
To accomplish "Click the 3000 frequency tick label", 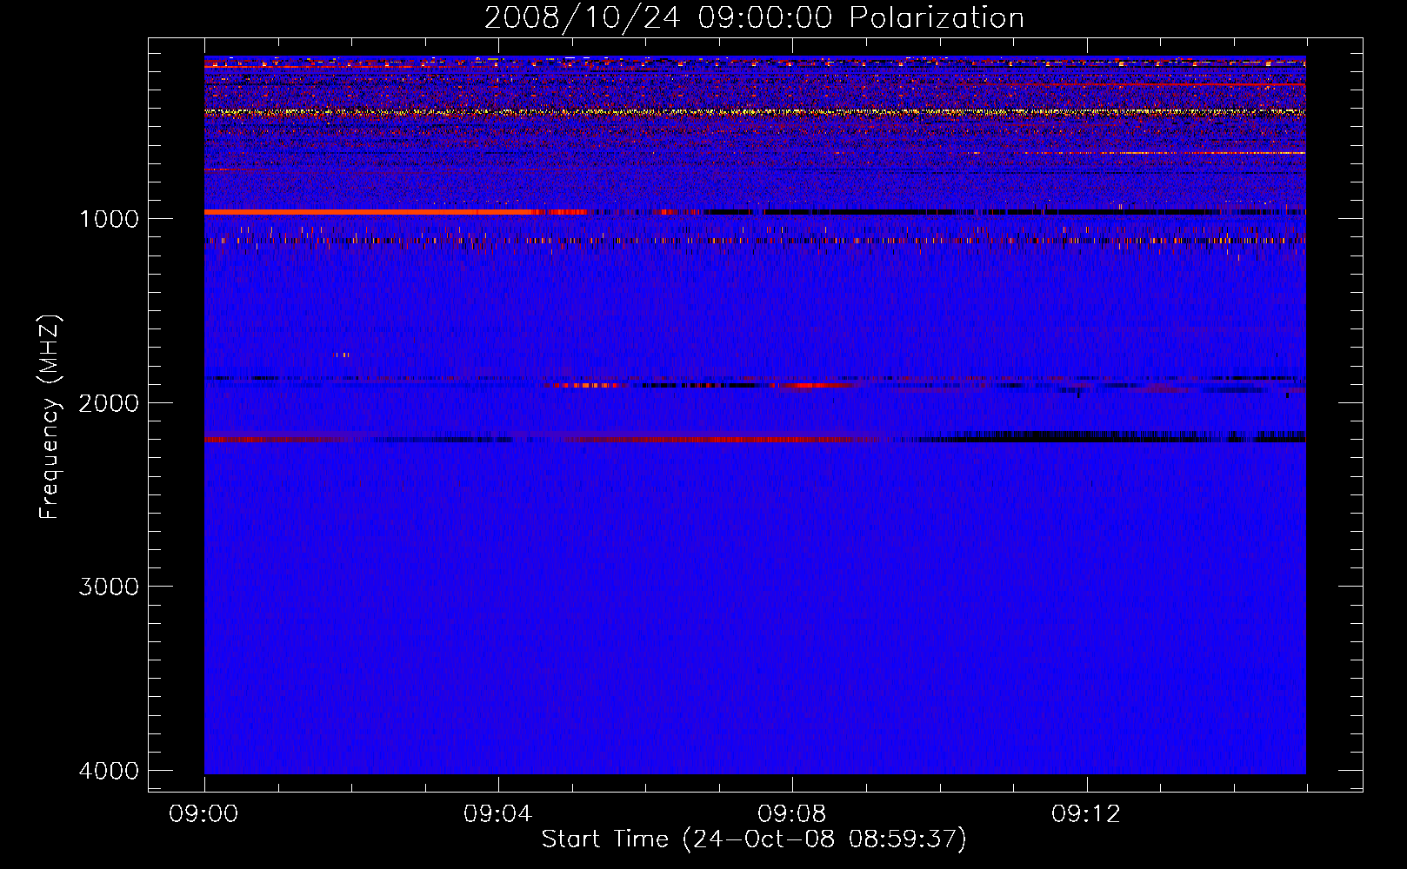I will click(x=109, y=587).
